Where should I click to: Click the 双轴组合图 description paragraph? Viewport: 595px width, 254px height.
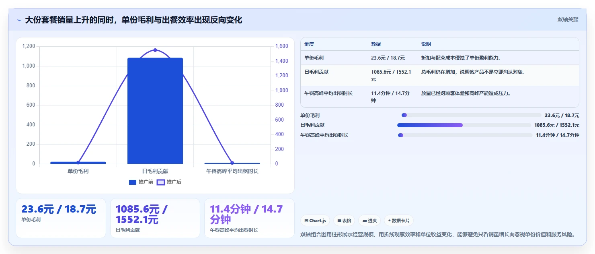(x=438, y=234)
